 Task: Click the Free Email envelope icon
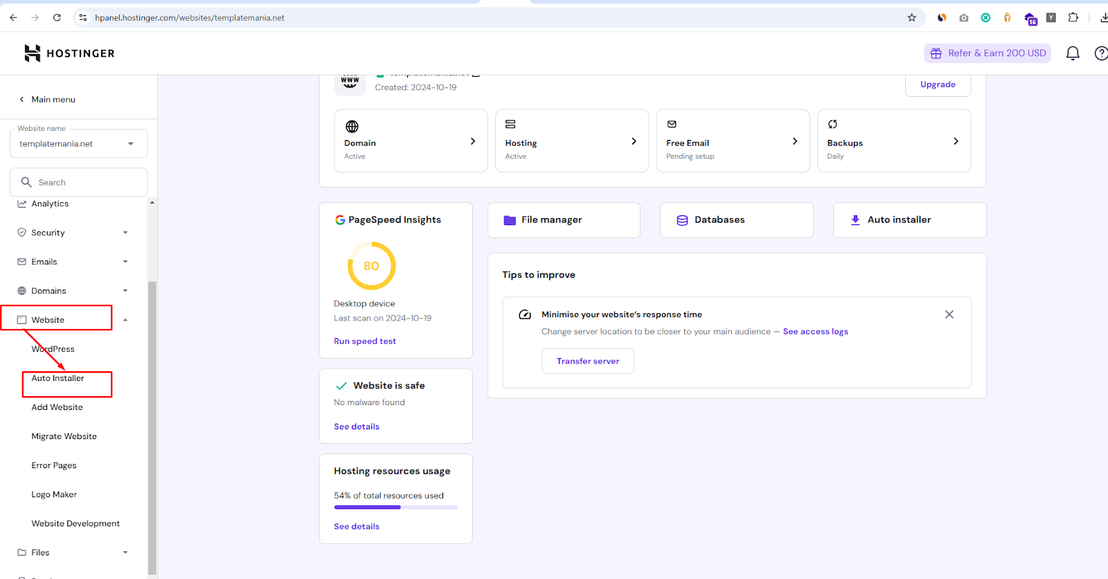(x=672, y=124)
